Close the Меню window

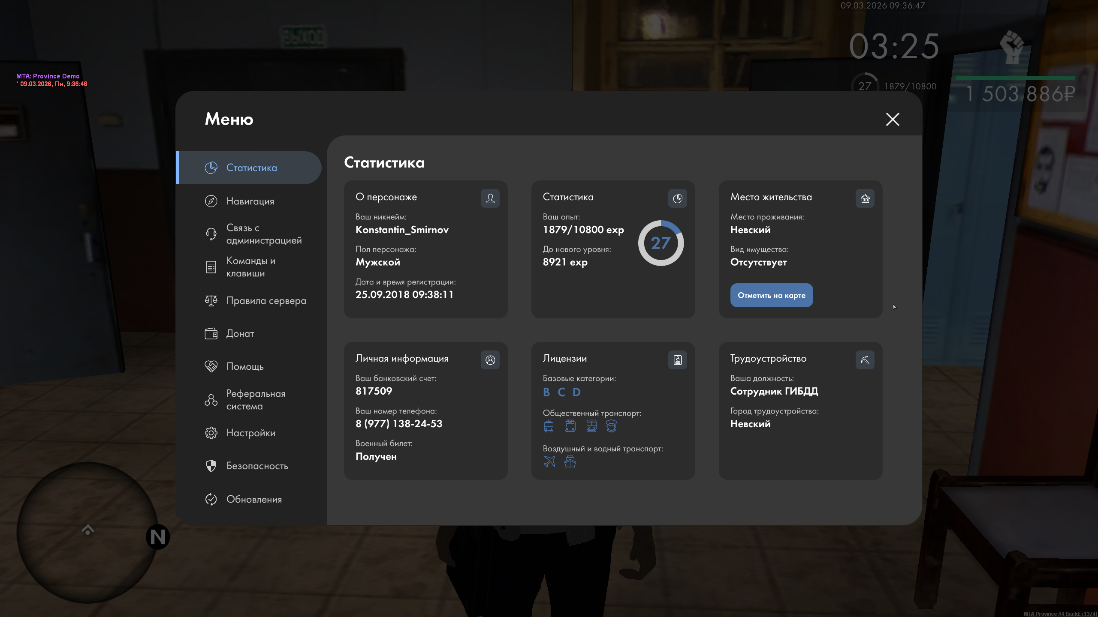tap(892, 119)
